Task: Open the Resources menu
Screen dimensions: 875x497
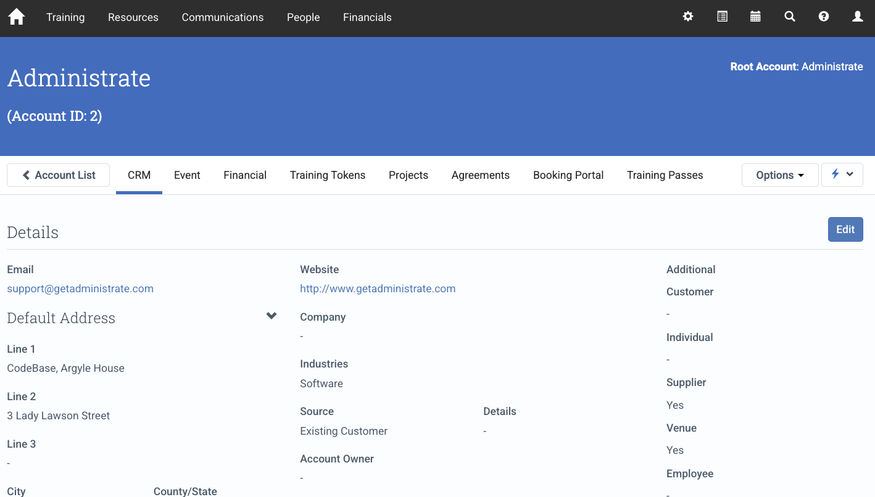Action: (x=133, y=17)
